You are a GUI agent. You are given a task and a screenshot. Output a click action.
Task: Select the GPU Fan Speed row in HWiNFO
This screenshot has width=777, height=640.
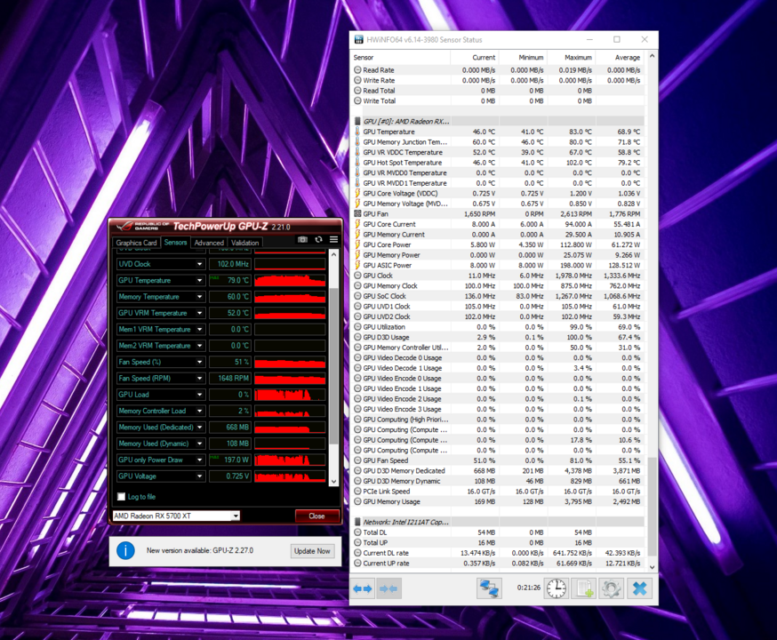coord(498,460)
